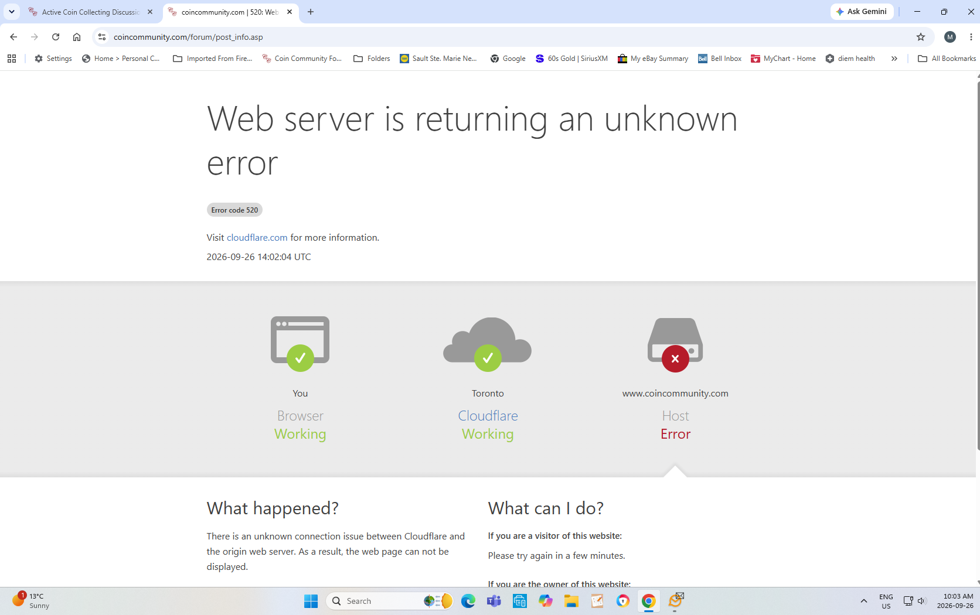
Task: Open the browser home page
Action: [x=77, y=37]
